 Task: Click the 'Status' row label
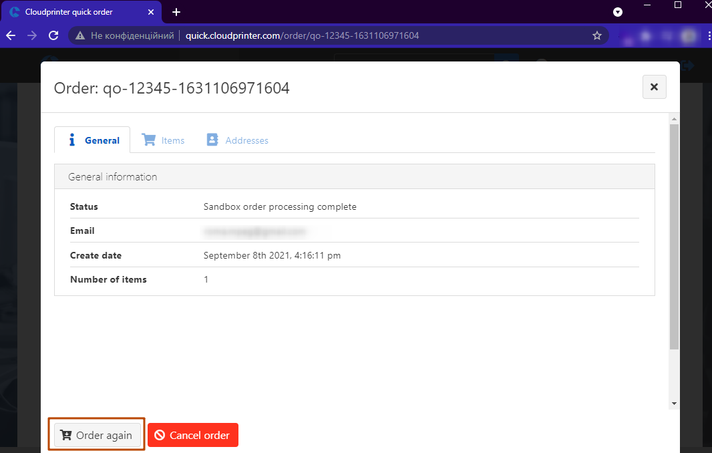(x=84, y=206)
